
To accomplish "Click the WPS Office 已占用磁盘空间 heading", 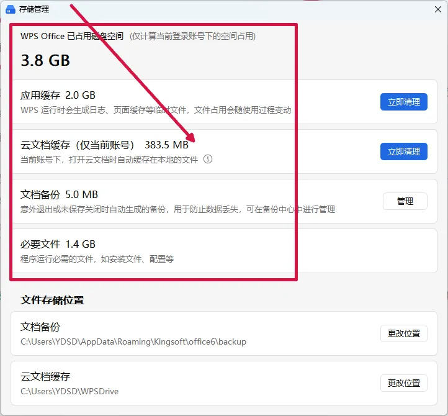I will pos(72,36).
